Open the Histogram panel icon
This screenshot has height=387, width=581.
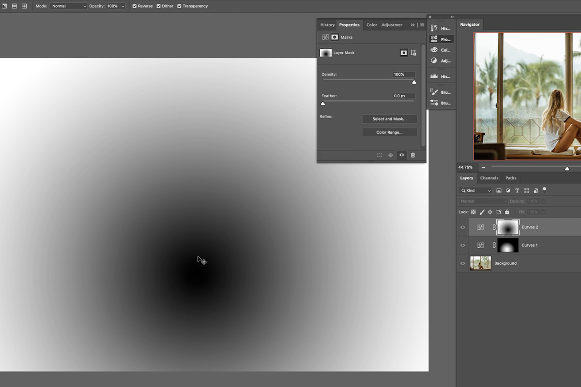434,75
